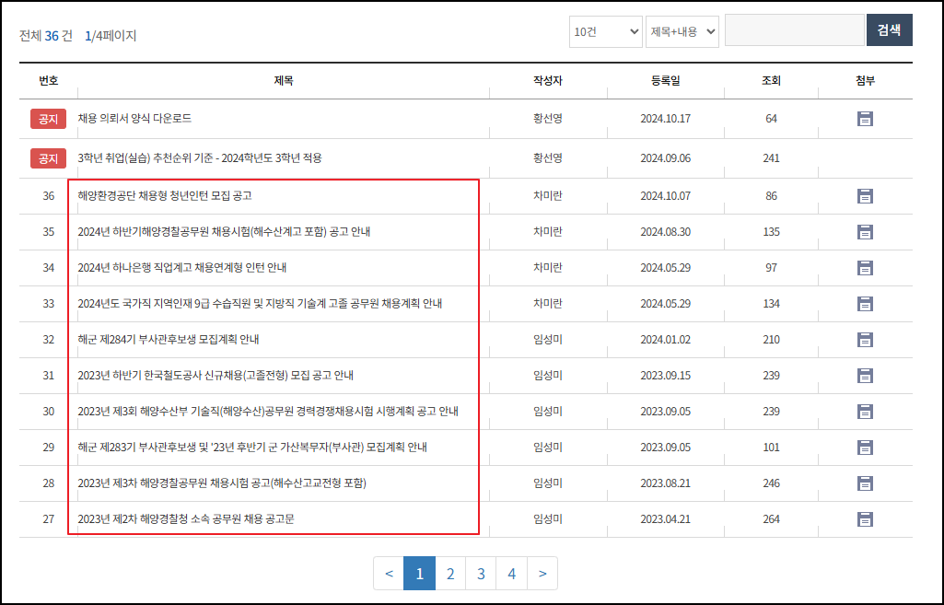The image size is (944, 605).
Task: Open the attachment on post 29 부사관후보생 모집계획 row
Action: (x=864, y=447)
